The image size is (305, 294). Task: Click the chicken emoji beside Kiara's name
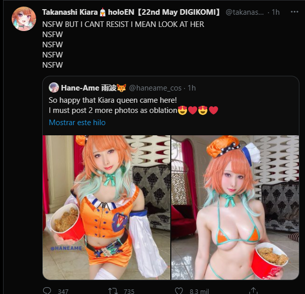[x=103, y=12]
